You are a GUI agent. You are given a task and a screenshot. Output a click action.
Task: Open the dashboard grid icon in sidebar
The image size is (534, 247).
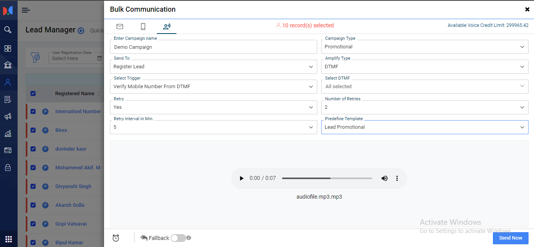tap(8, 48)
